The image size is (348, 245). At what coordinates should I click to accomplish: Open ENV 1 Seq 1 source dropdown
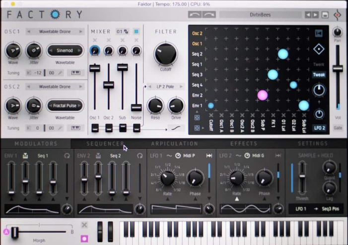pos(43,155)
